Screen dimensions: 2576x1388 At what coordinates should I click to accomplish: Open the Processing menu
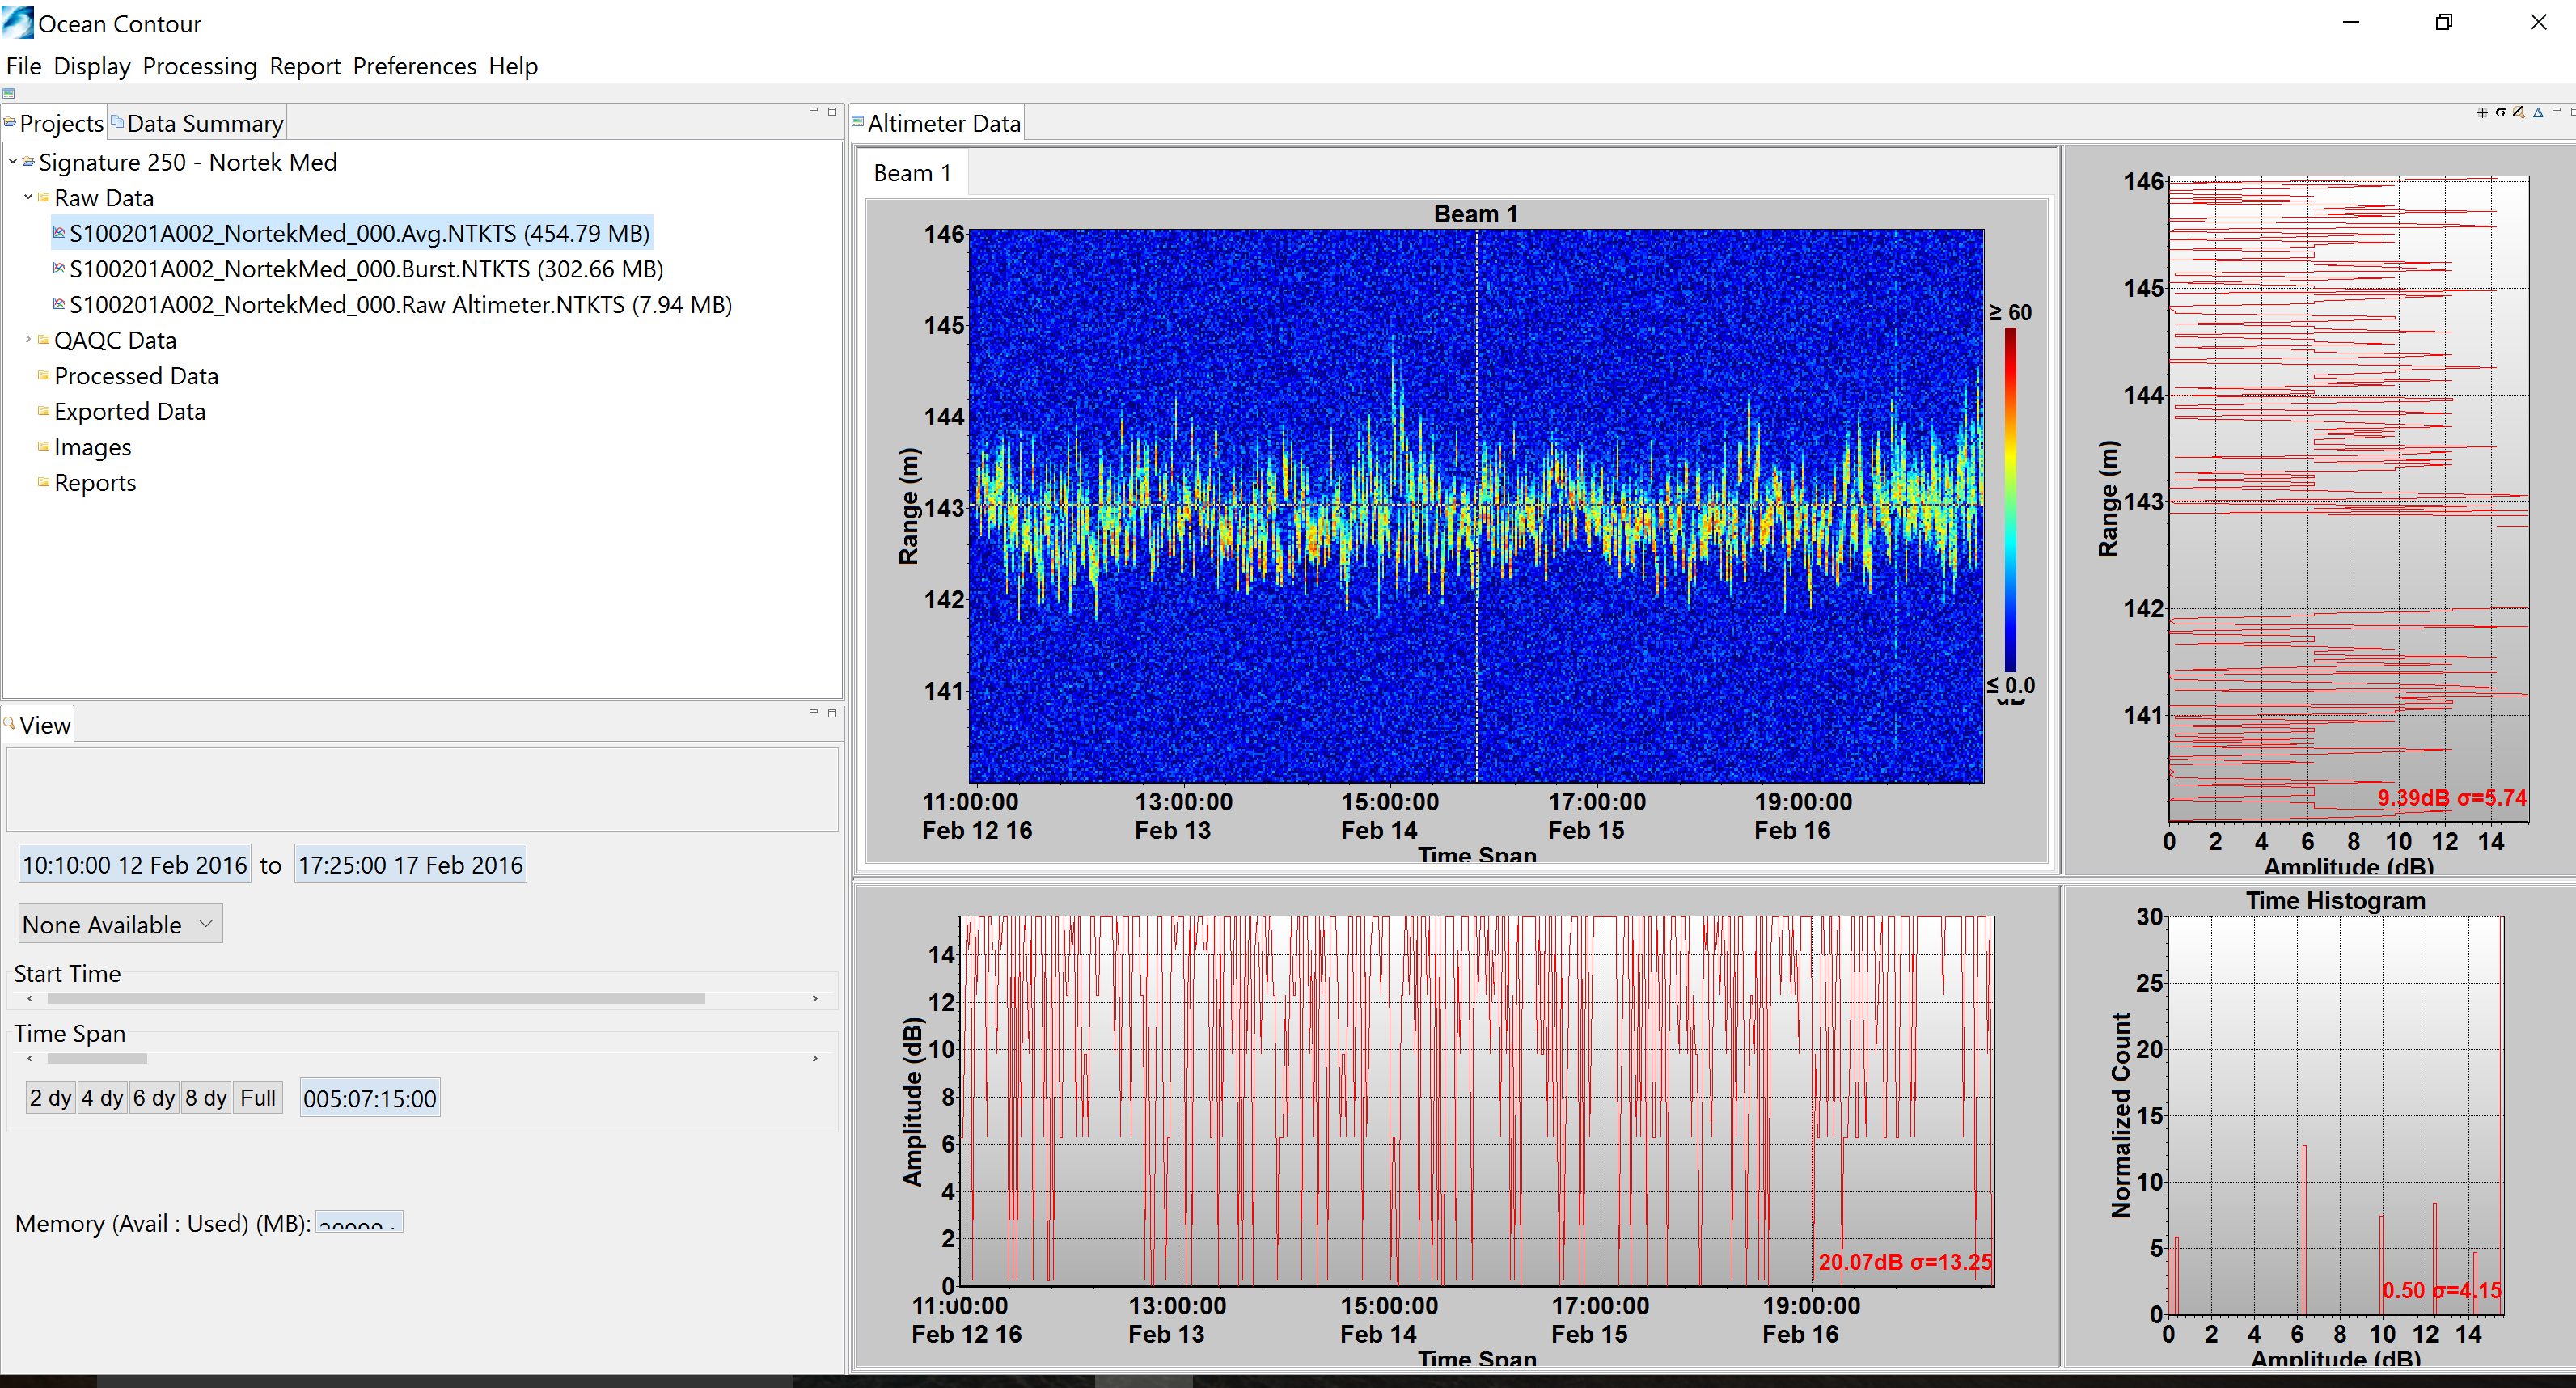click(x=199, y=66)
